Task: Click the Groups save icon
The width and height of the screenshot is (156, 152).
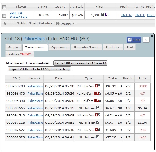Action: pyautogui.click(x=57, y=23)
